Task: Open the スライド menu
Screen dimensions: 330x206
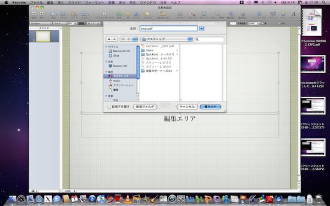Action: (x=74, y=3)
